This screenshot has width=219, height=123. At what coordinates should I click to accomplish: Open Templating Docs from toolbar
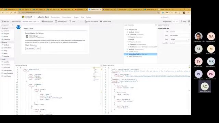tap(61, 22)
